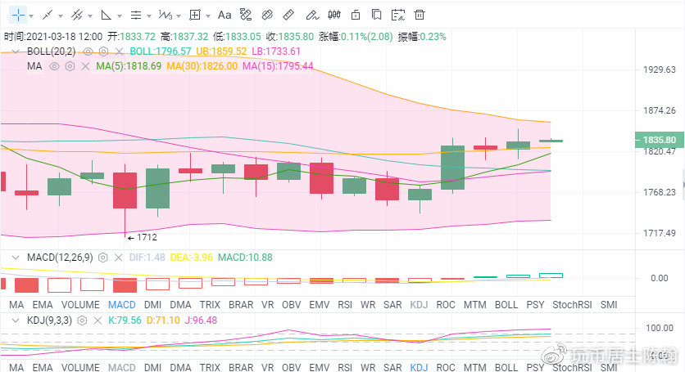The height and width of the screenshot is (372, 685).
Task: Click the calendar edit icon
Action: [398, 16]
